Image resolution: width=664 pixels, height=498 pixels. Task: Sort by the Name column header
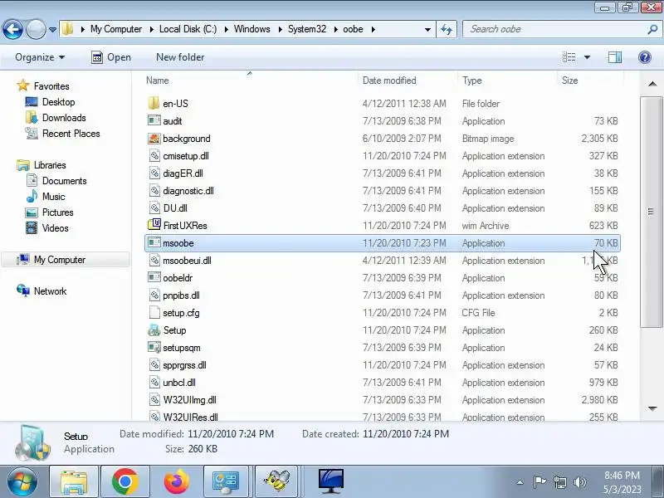pyautogui.click(x=251, y=81)
